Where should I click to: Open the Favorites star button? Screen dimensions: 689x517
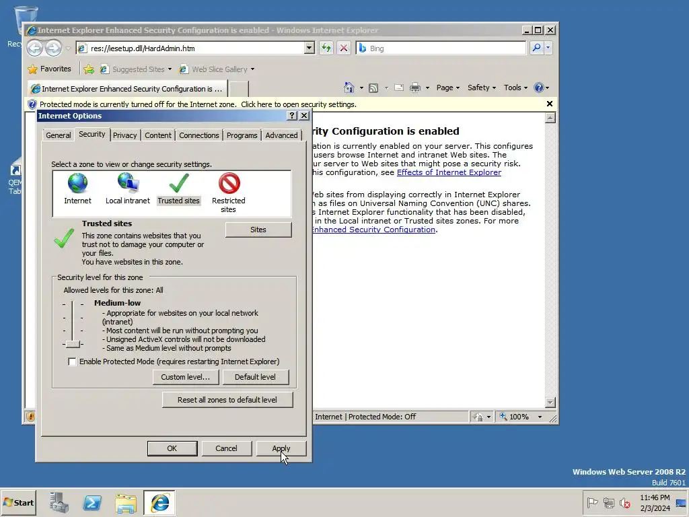pos(49,69)
